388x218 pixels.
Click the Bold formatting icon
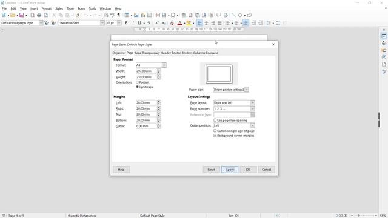point(126,23)
